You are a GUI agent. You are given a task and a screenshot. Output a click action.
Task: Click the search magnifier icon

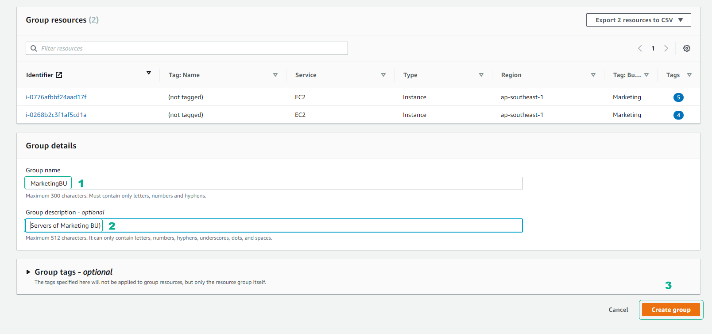[34, 48]
